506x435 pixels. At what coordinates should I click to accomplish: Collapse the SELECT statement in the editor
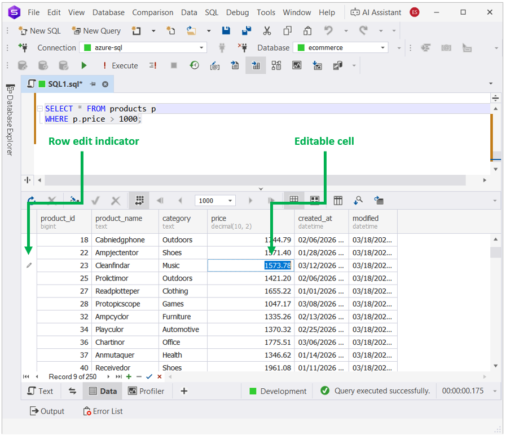point(39,109)
